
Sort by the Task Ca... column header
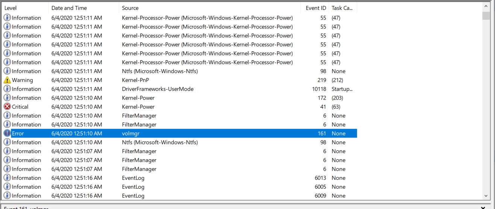[343, 8]
